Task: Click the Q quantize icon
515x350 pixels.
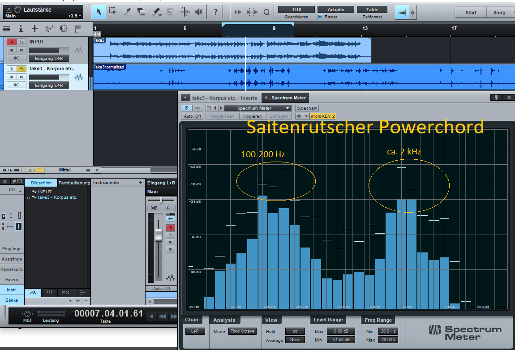Action: pos(266,12)
